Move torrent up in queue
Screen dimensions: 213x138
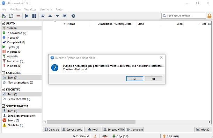[x=50, y=16]
